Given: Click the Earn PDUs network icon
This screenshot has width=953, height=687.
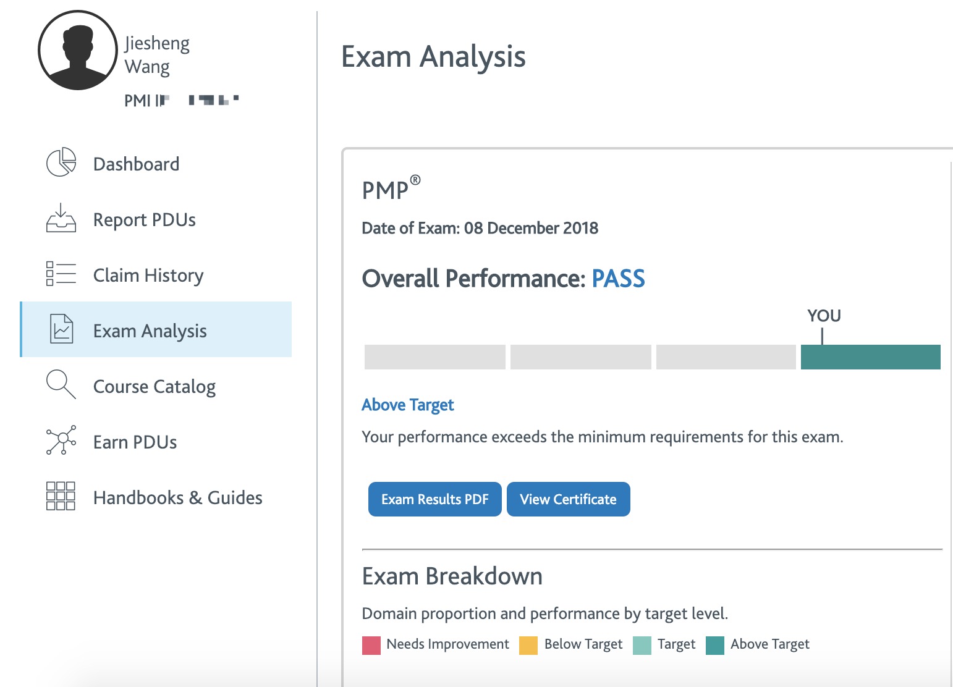Looking at the screenshot, I should [x=61, y=440].
